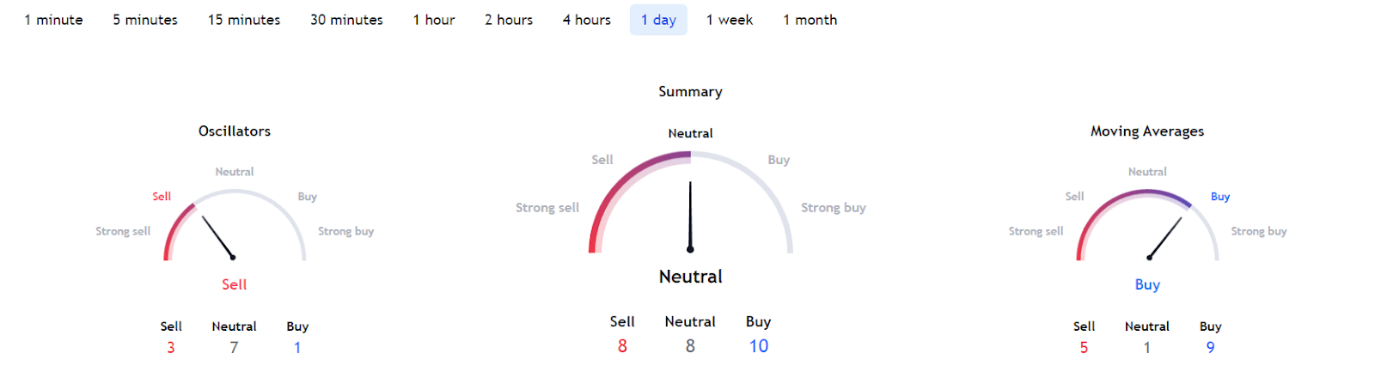Click the blue Buy result under Moving Averages
Screen dimensions: 1375x372
coord(1147,284)
